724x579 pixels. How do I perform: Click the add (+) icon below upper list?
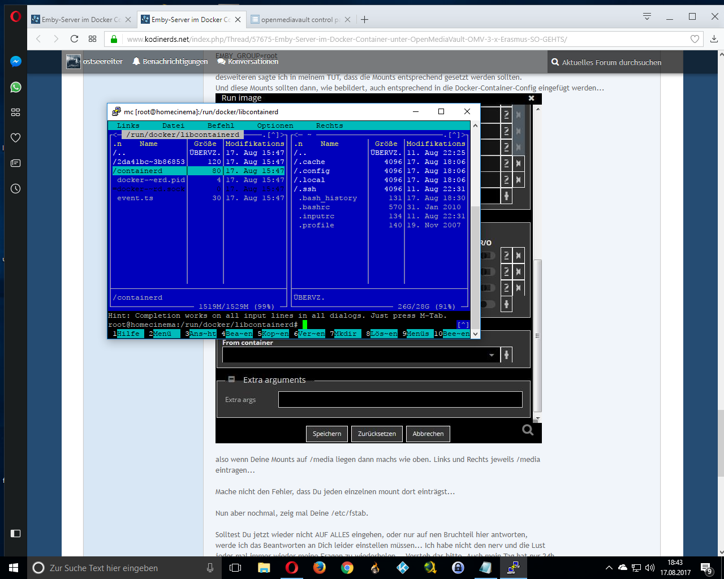click(x=507, y=196)
